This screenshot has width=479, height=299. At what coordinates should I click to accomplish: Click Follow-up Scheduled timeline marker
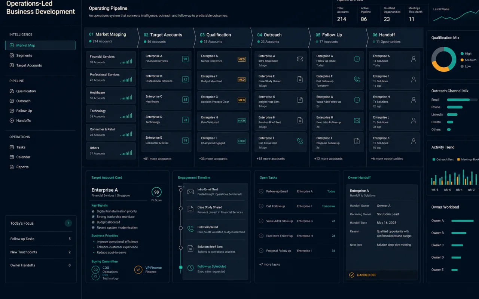point(181,268)
